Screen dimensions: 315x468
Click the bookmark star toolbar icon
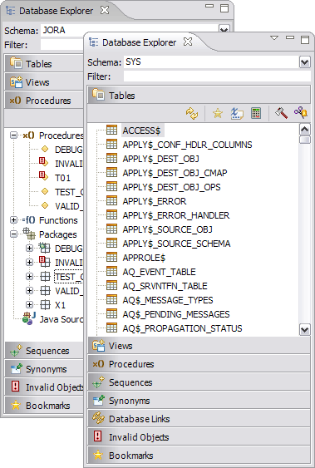pos(218,113)
